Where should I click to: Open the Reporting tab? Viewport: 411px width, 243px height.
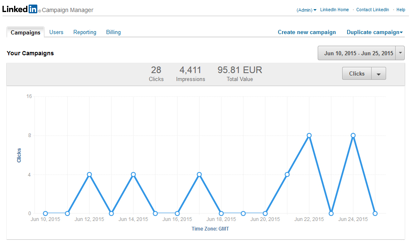point(85,32)
